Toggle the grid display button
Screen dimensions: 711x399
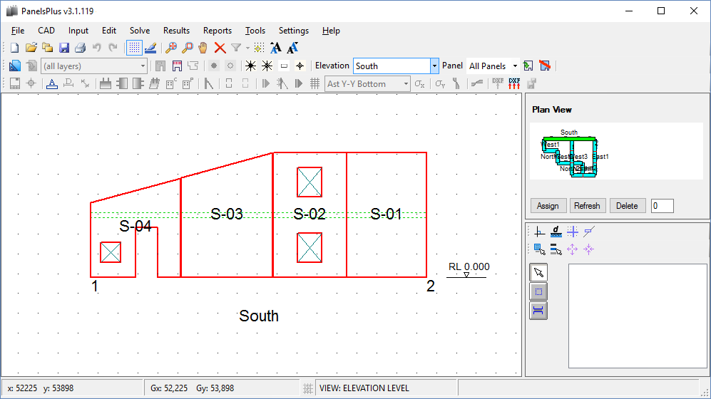point(133,48)
